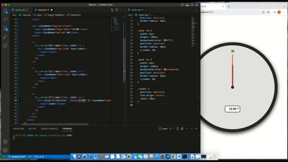Viewport: 288px width, 162px height.
Task: Open More Actions in the left editor group
Action: pyautogui.click(x=121, y=10)
